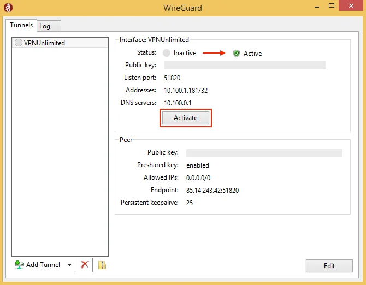Click the Peer public key field

click(264, 153)
